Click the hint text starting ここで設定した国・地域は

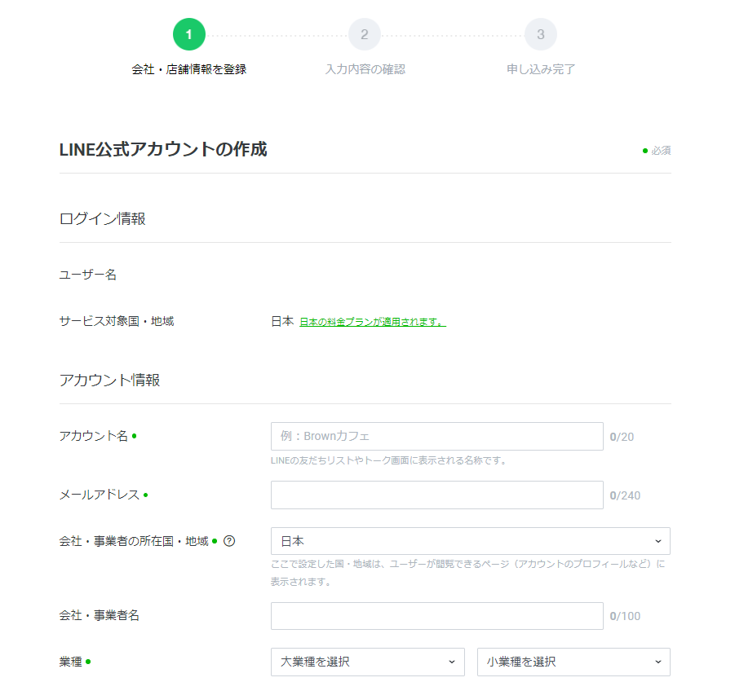pyautogui.click(x=467, y=573)
